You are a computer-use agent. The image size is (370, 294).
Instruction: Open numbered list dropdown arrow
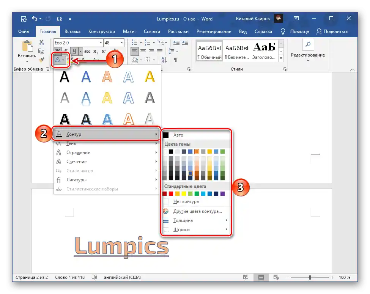(x=154, y=43)
